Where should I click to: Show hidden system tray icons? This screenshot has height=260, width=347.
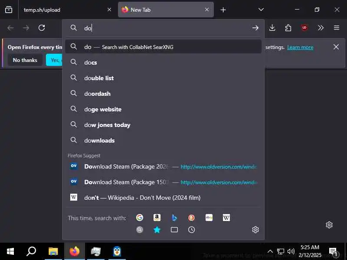click(x=270, y=251)
